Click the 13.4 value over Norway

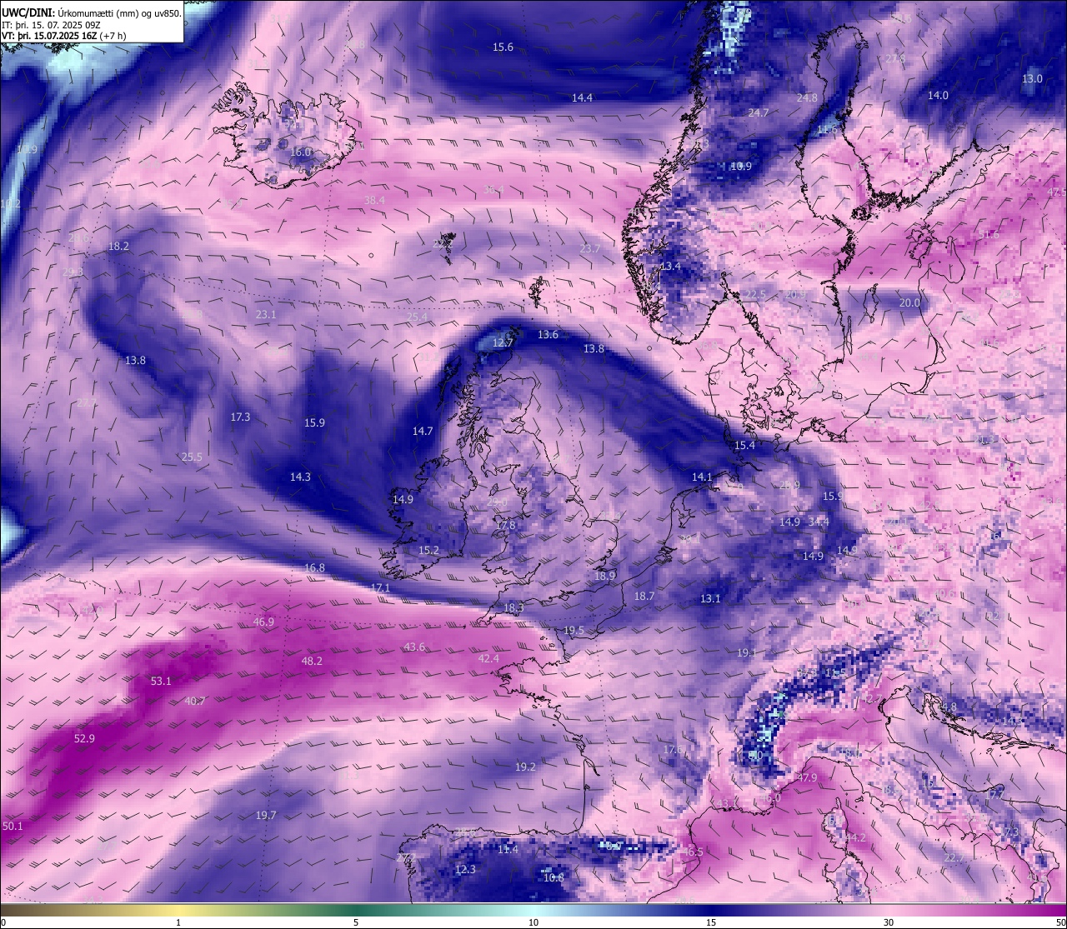click(670, 267)
